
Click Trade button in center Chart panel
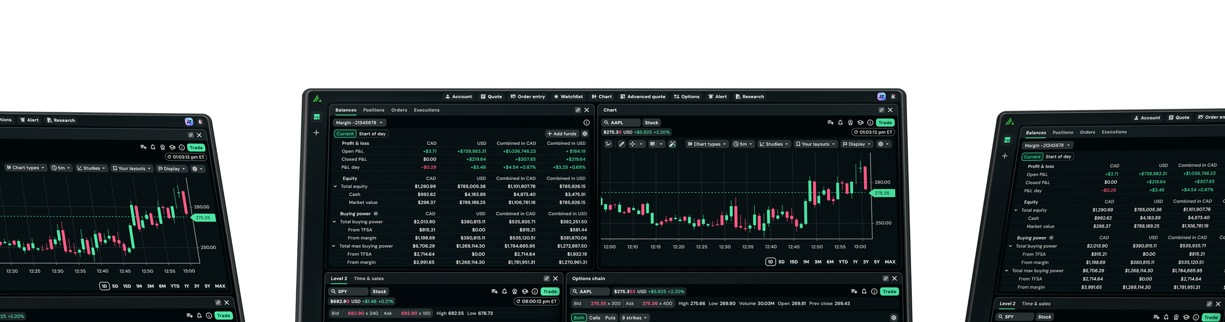[885, 123]
